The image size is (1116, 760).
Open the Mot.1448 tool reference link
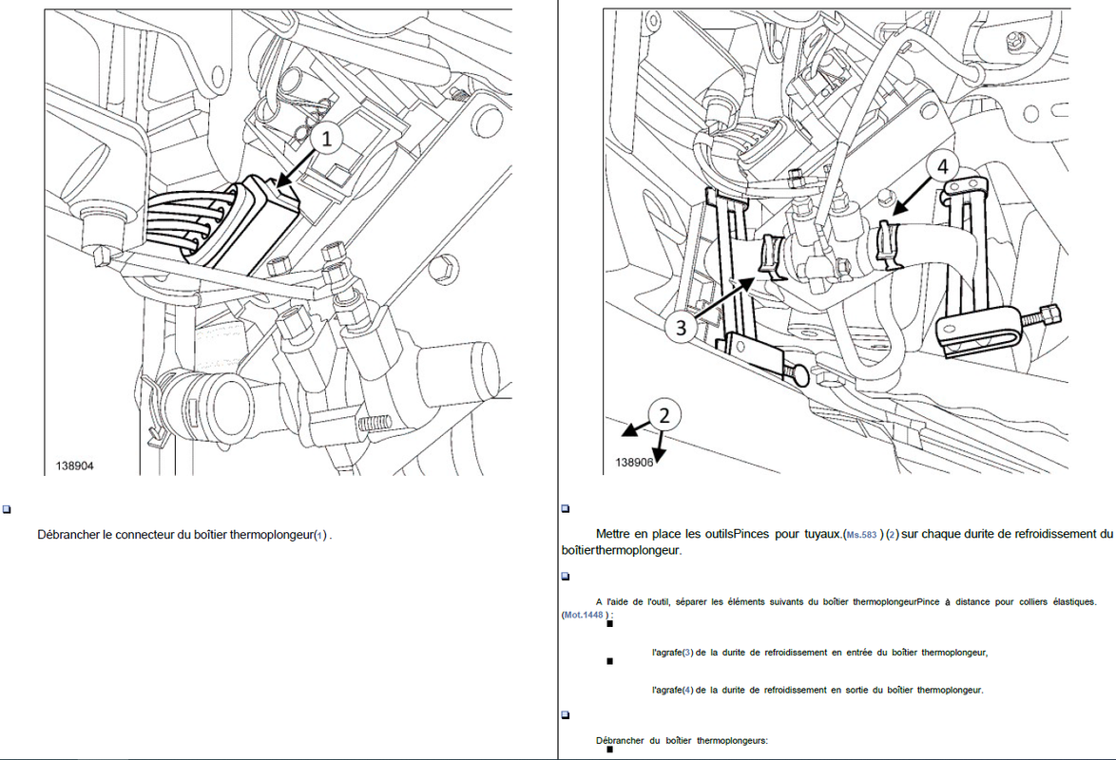(583, 615)
